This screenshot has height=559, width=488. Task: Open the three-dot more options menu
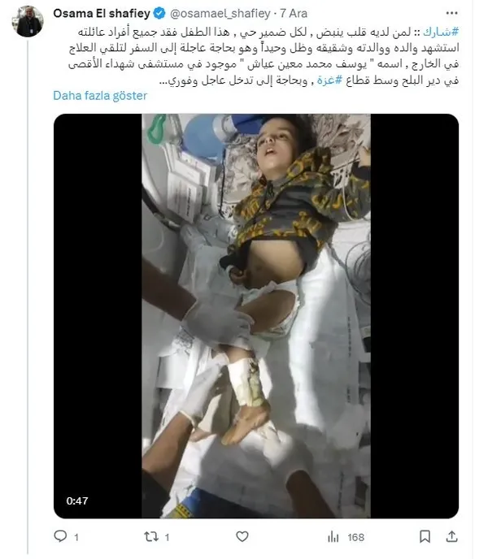(x=451, y=13)
